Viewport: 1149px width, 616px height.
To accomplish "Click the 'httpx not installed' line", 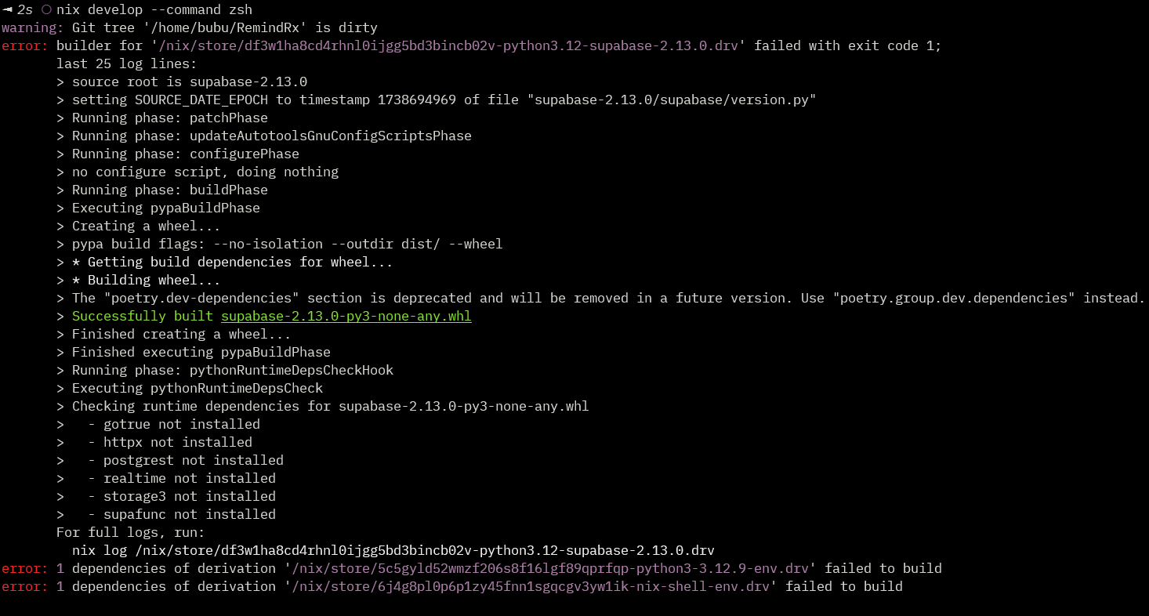I will pos(178,442).
